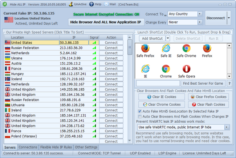Click the Clear Flash Cookies button

tap(208, 104)
